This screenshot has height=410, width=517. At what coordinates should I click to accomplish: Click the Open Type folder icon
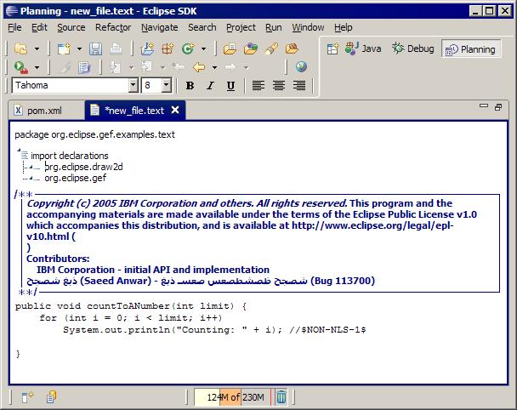[x=230, y=48]
